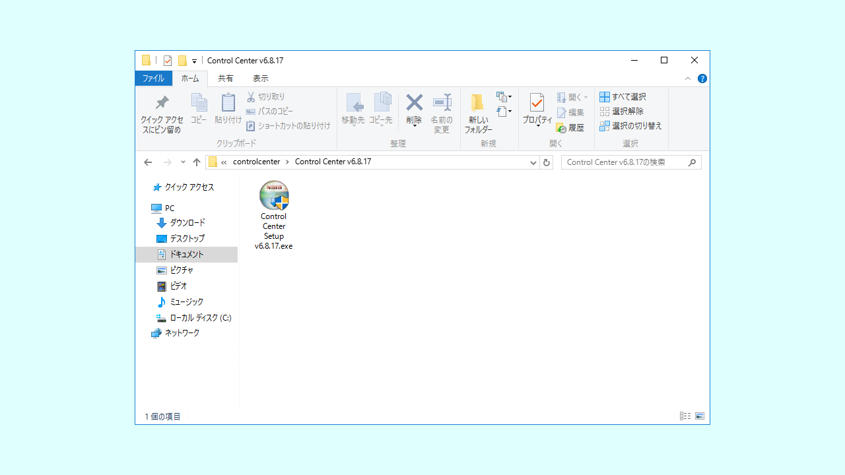Open ローカル ディスク (C:) drive
The width and height of the screenshot is (845, 475).
click(194, 318)
